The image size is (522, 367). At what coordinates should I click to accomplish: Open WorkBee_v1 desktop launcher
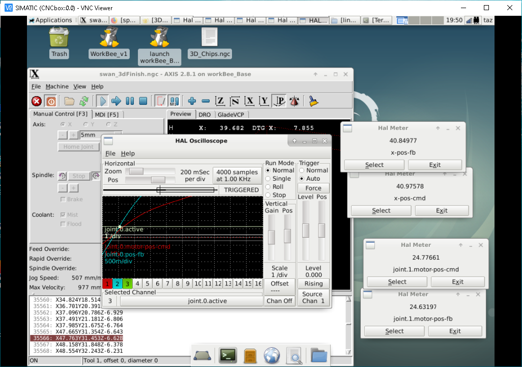109,43
